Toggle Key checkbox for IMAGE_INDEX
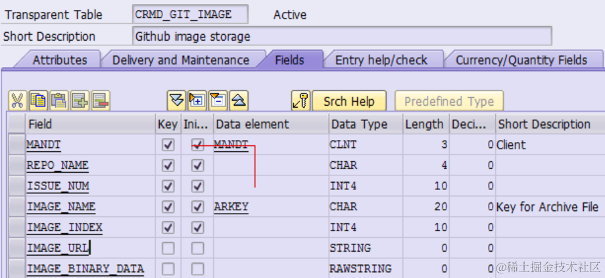The height and width of the screenshot is (278, 605). coord(168,227)
